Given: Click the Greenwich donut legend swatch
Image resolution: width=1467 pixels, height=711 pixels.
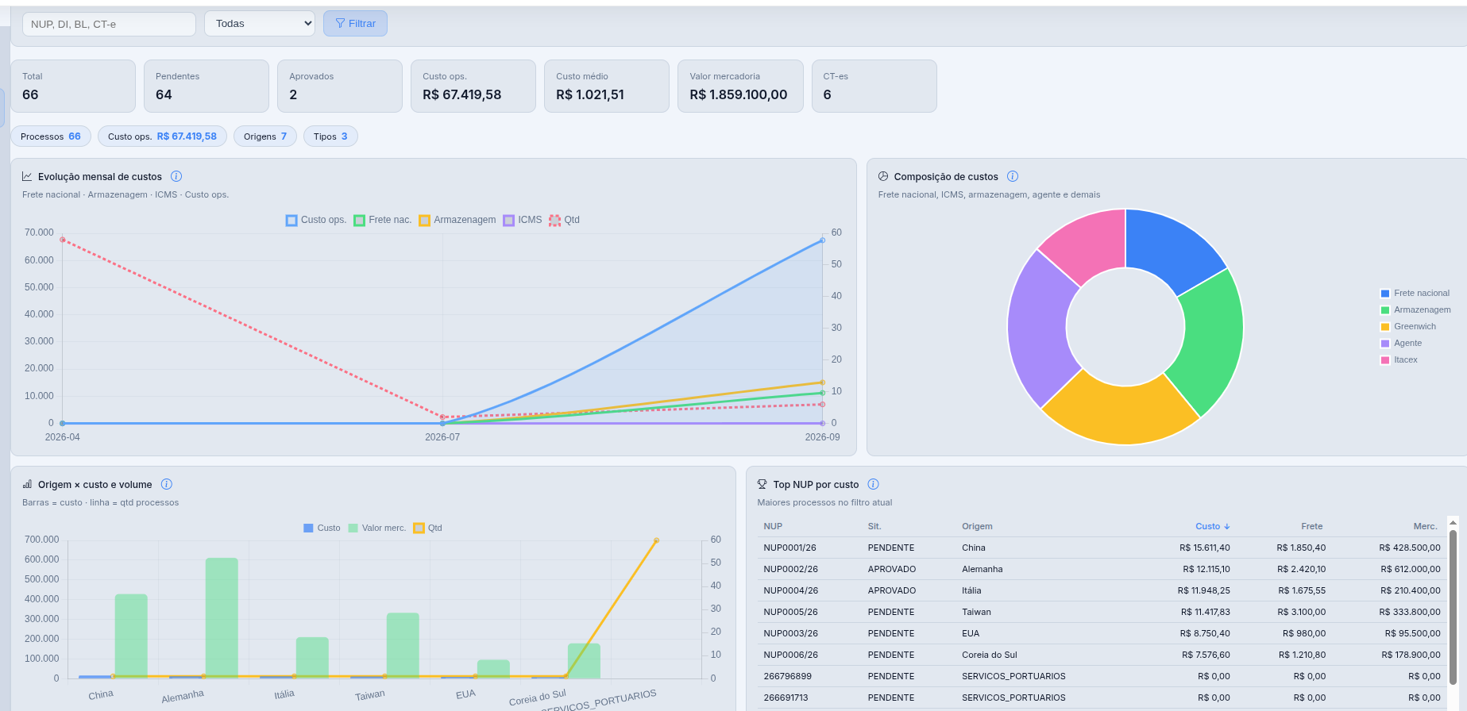Looking at the screenshot, I should [1385, 327].
